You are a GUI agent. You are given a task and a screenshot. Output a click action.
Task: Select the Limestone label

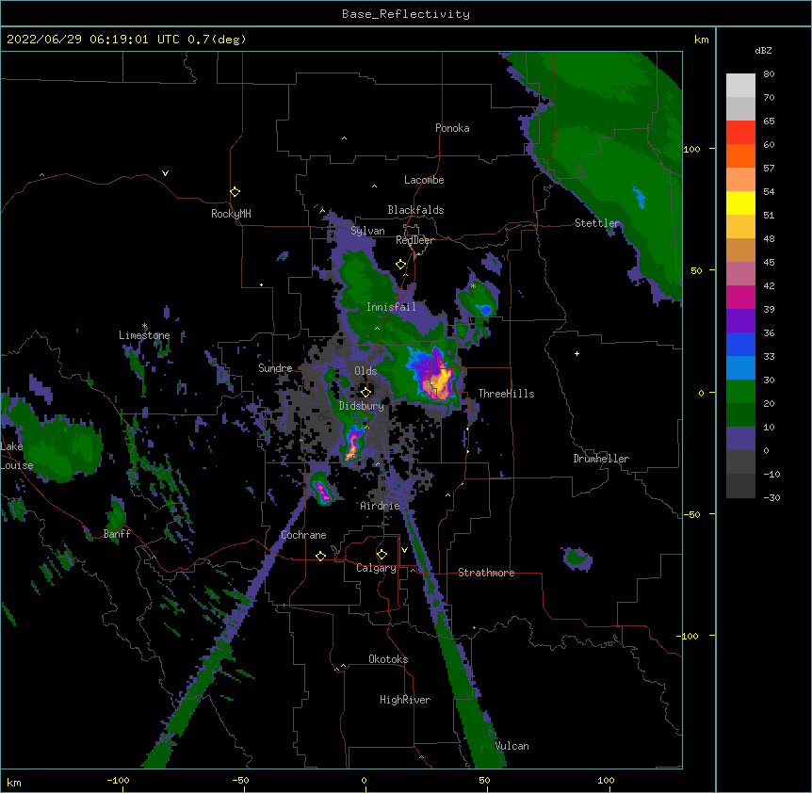[x=144, y=335]
